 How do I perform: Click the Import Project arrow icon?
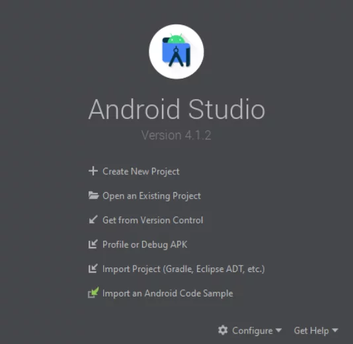point(93,268)
